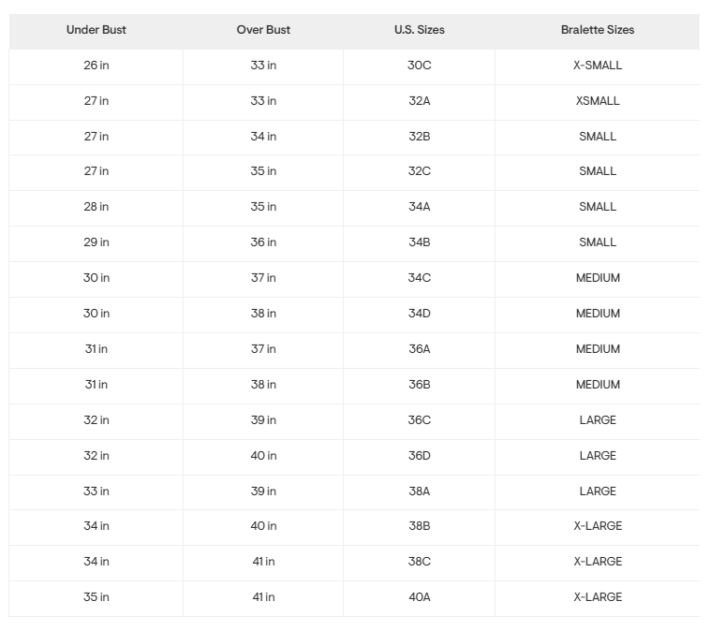725x631 pixels.
Task: Select the 32A size cell
Action: 419,101
